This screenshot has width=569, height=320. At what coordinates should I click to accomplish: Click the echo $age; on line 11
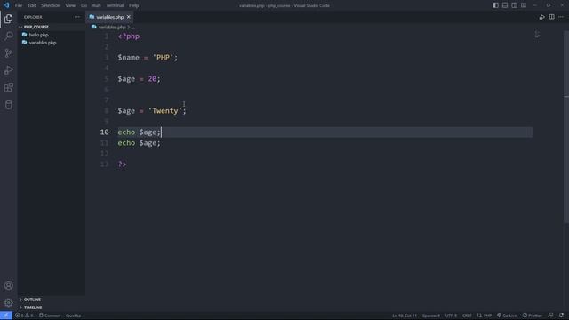[x=139, y=143]
